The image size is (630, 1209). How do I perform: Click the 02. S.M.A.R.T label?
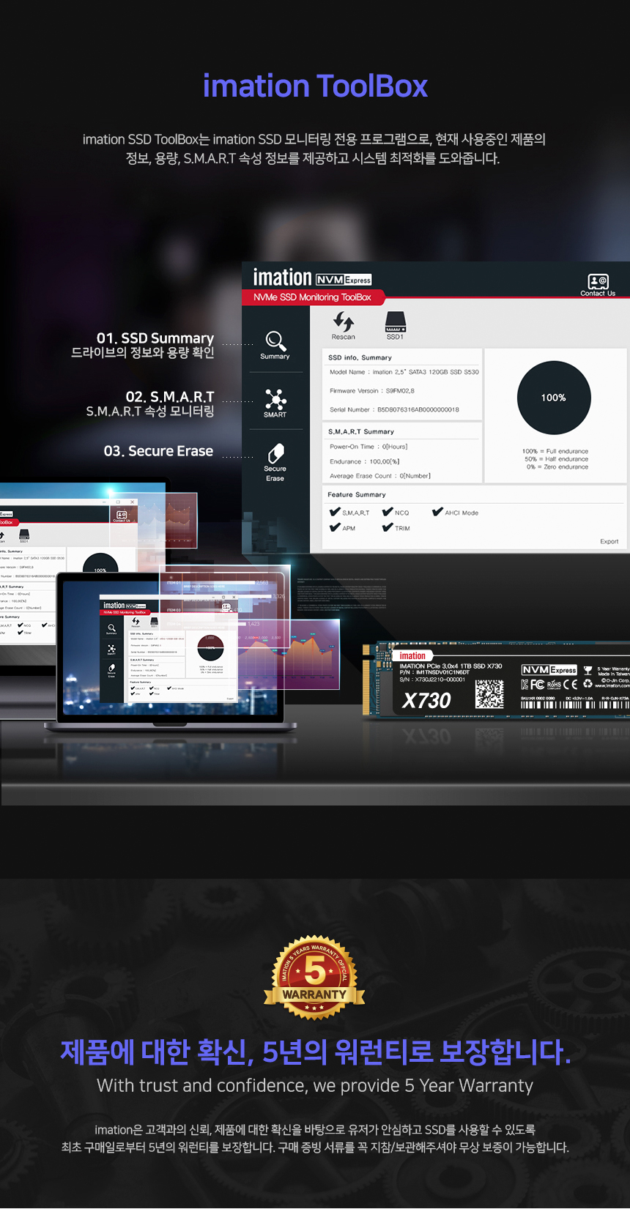click(169, 397)
